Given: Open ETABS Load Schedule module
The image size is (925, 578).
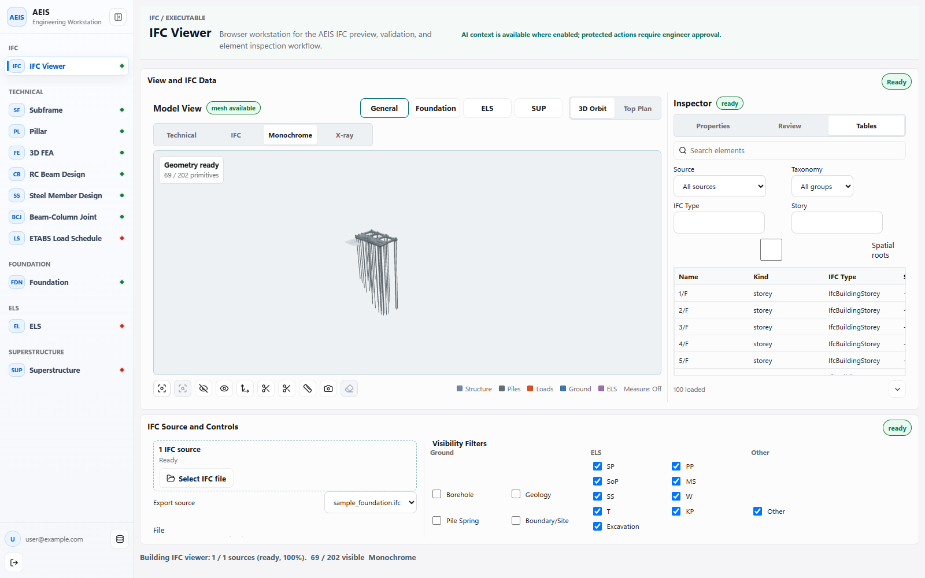Looking at the screenshot, I should point(66,238).
